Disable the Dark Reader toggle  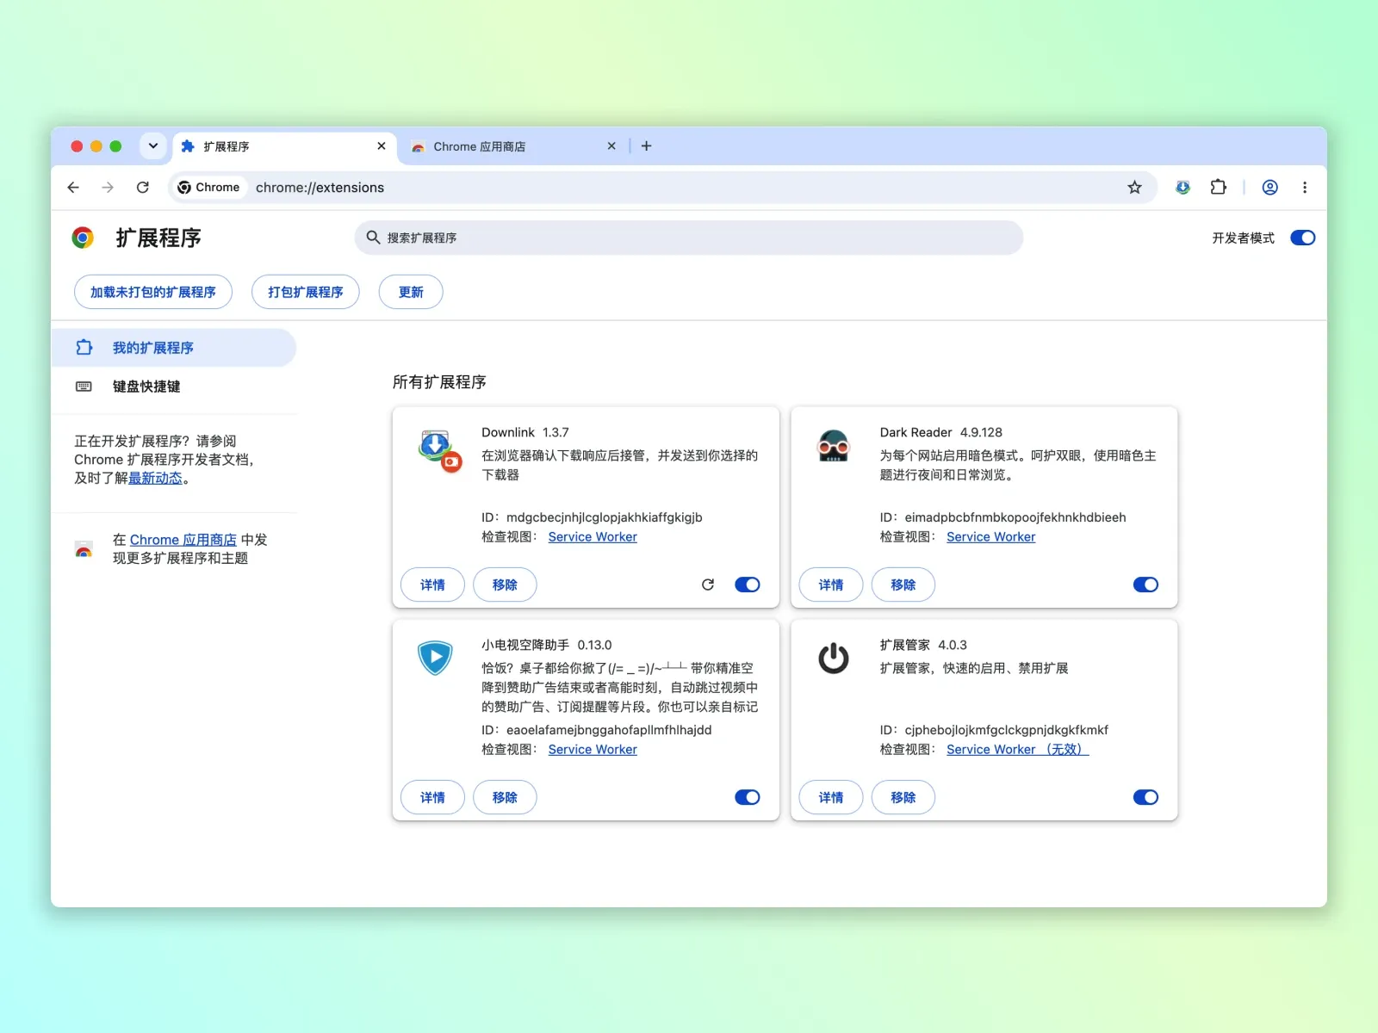1145,585
